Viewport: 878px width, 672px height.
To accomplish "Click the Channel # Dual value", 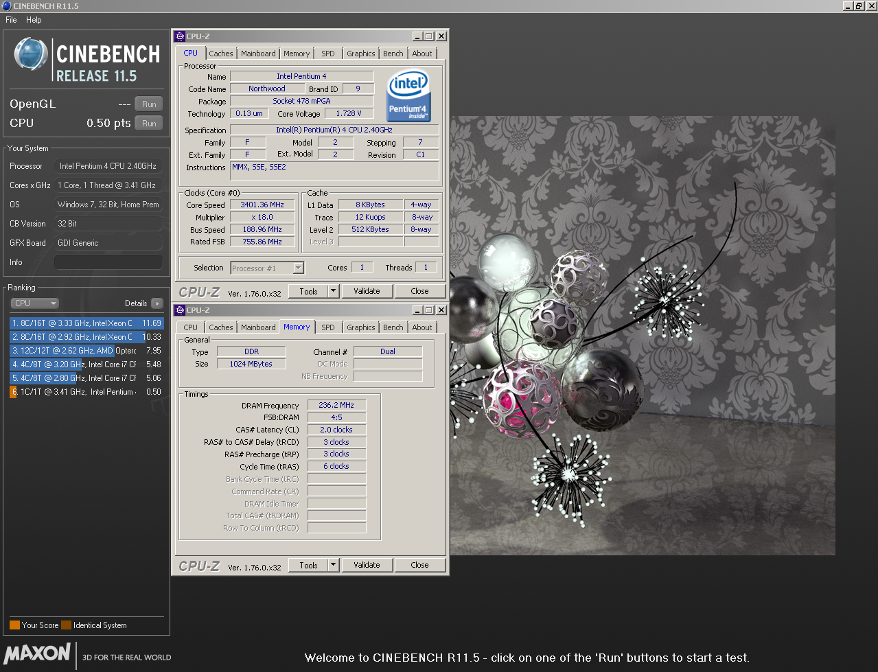I will coord(388,351).
